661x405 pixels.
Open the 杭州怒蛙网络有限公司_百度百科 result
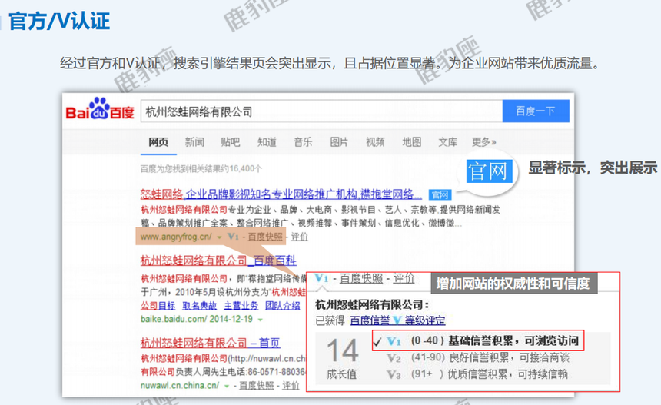click(x=218, y=261)
